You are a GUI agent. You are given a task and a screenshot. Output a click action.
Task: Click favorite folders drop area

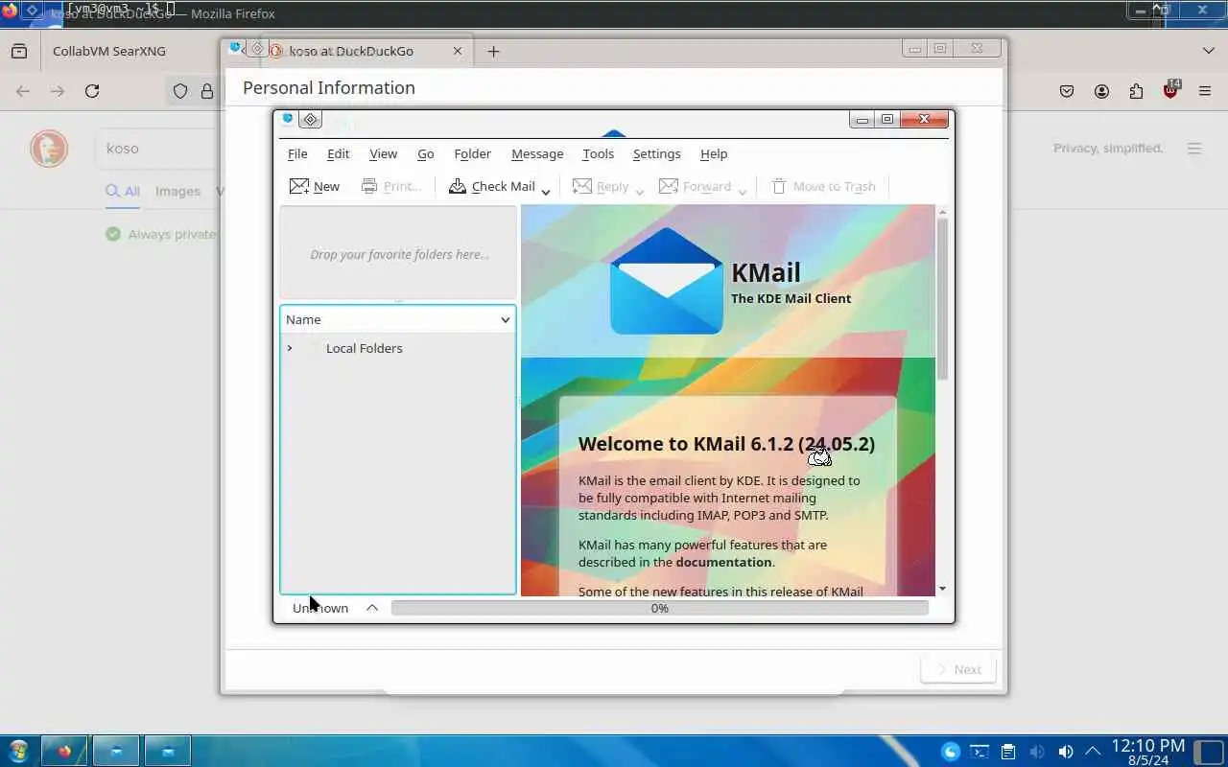[x=398, y=253]
